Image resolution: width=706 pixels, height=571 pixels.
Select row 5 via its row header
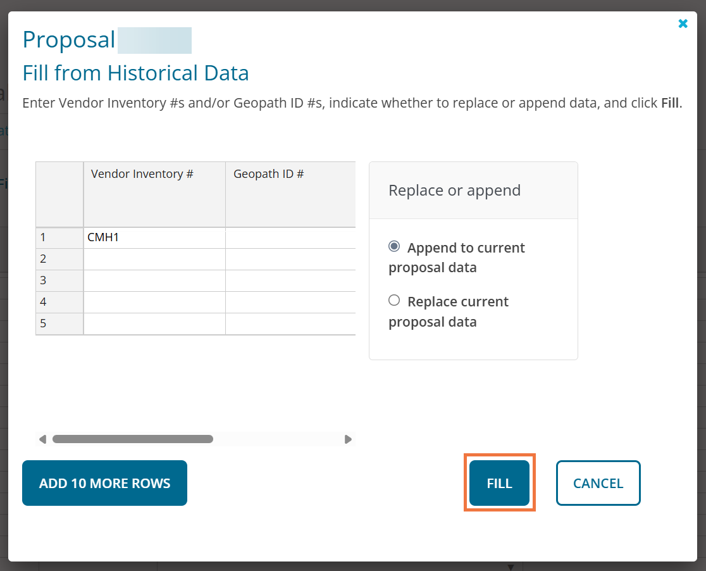59,323
